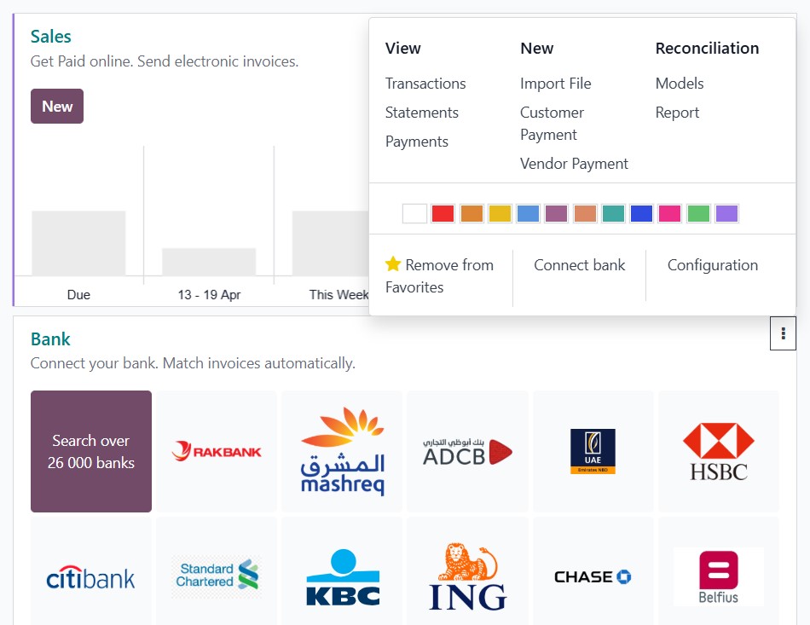Click the Due bar in Sales chart
The height and width of the screenshot is (625, 810).
pos(78,243)
